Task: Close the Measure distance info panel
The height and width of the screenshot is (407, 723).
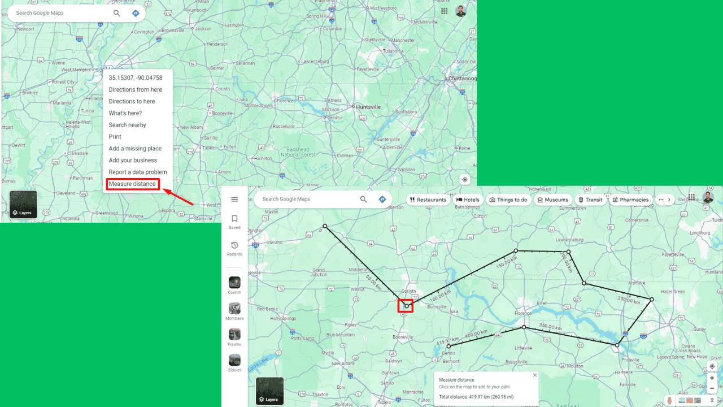Action: tap(535, 375)
